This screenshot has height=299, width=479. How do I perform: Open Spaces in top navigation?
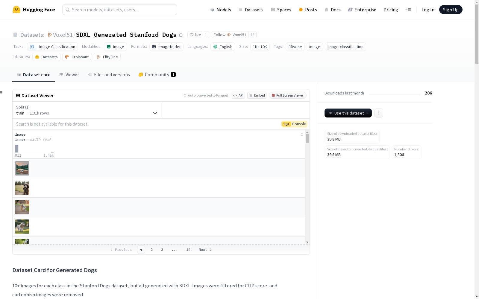281,10
